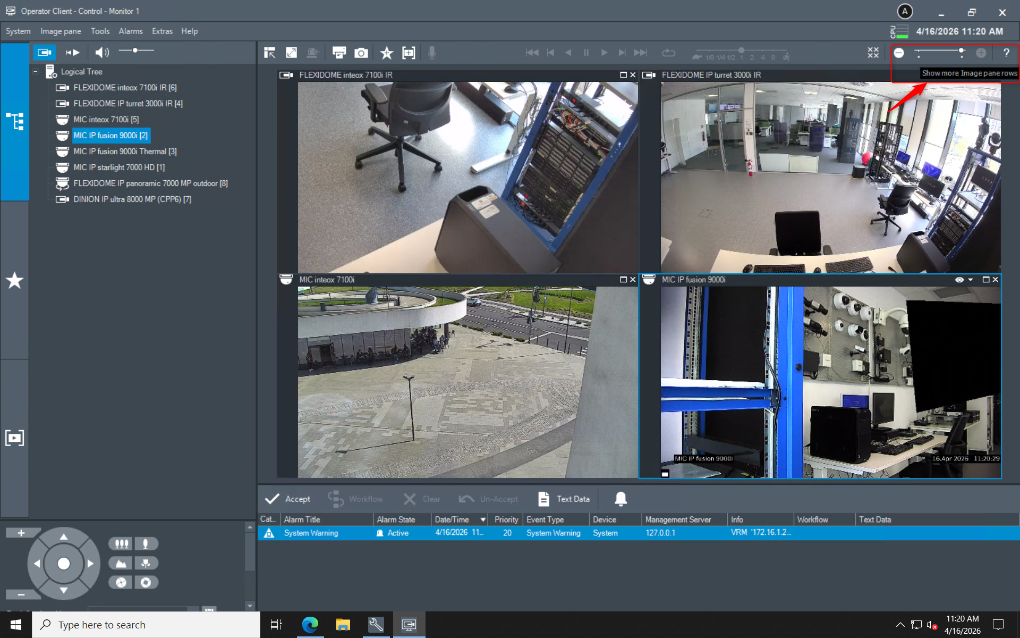Click the focus far mountain icon
Screen dimensions: 1020x638
121,563
